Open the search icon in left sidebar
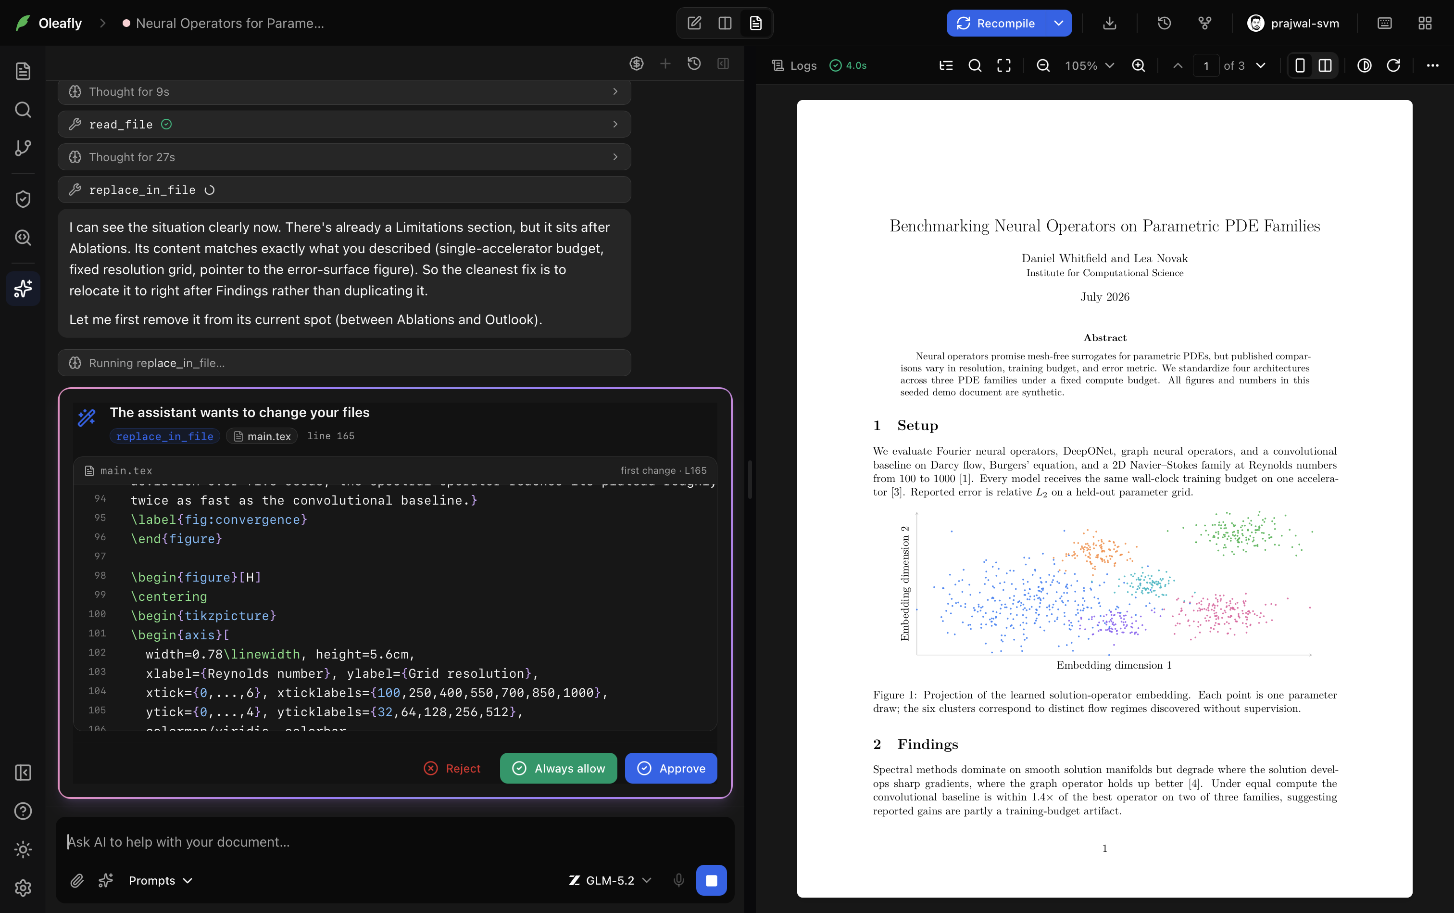This screenshot has width=1454, height=913. 23,110
